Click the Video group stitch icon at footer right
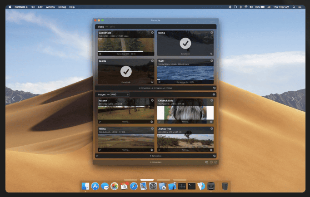The image size is (310, 197). point(214,88)
